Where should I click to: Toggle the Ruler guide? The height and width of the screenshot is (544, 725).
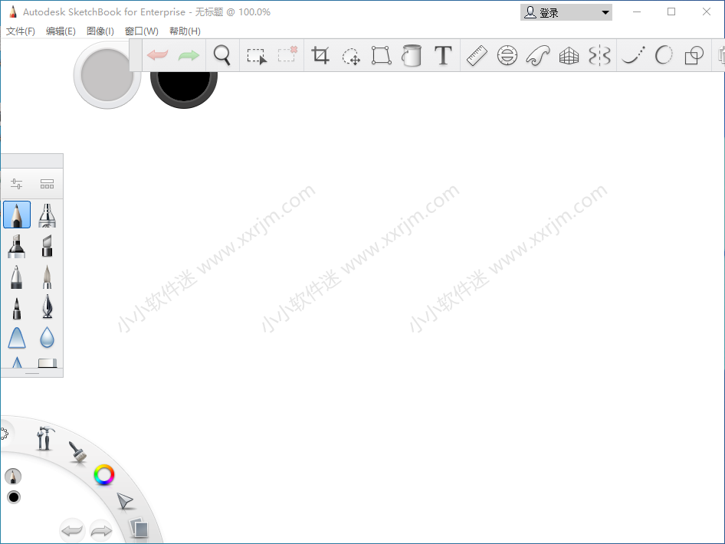pos(477,55)
